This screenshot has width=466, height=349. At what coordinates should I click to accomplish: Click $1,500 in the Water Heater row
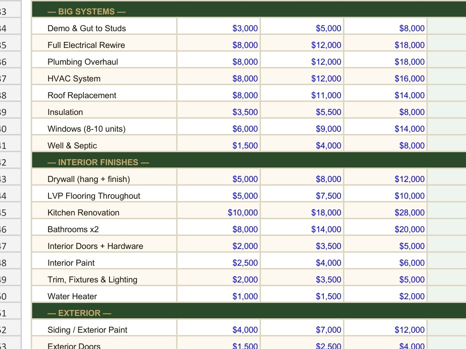click(x=302, y=295)
